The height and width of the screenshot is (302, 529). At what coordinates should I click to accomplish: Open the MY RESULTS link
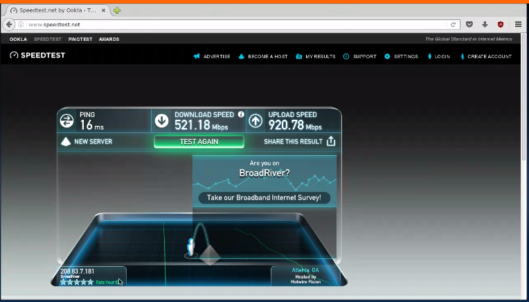[x=321, y=56]
